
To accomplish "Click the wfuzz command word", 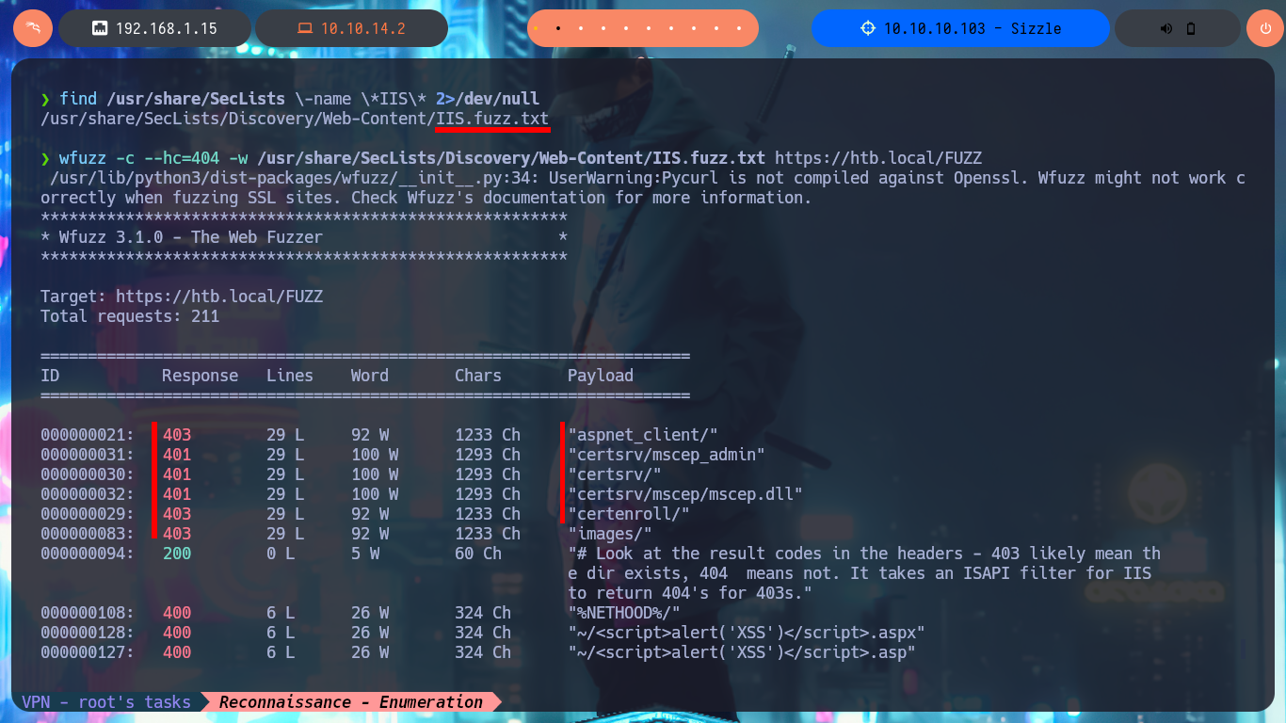I will coord(82,157).
